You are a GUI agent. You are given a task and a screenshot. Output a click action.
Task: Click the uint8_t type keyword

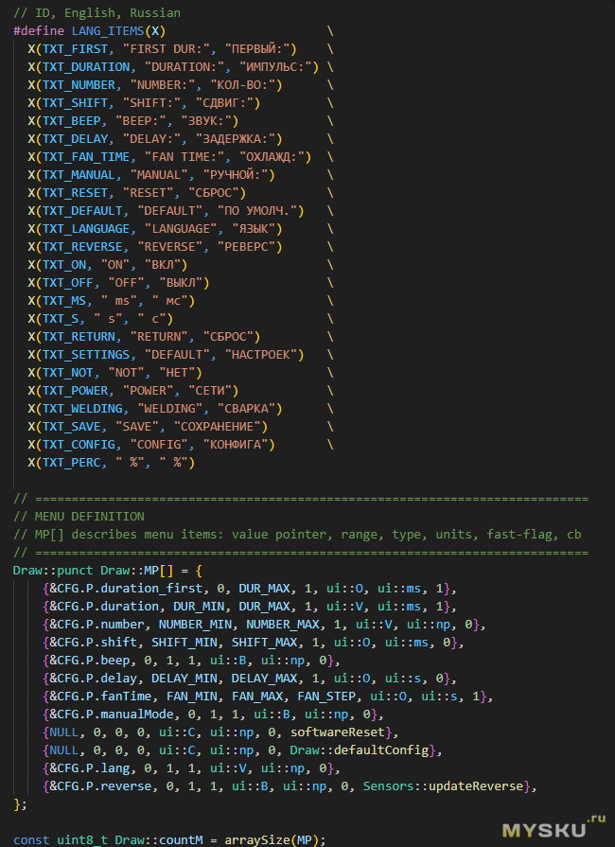tap(81, 839)
